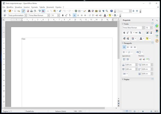This screenshot has height=114, width=161.
Task: Open sidebar font size dropdown
Action: point(151,28)
